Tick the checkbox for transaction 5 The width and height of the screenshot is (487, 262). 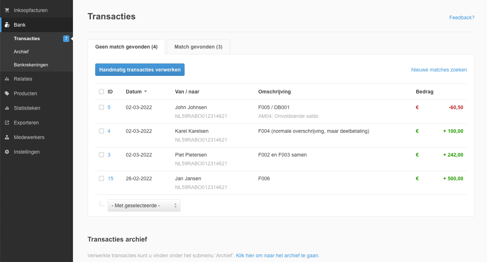point(101,107)
